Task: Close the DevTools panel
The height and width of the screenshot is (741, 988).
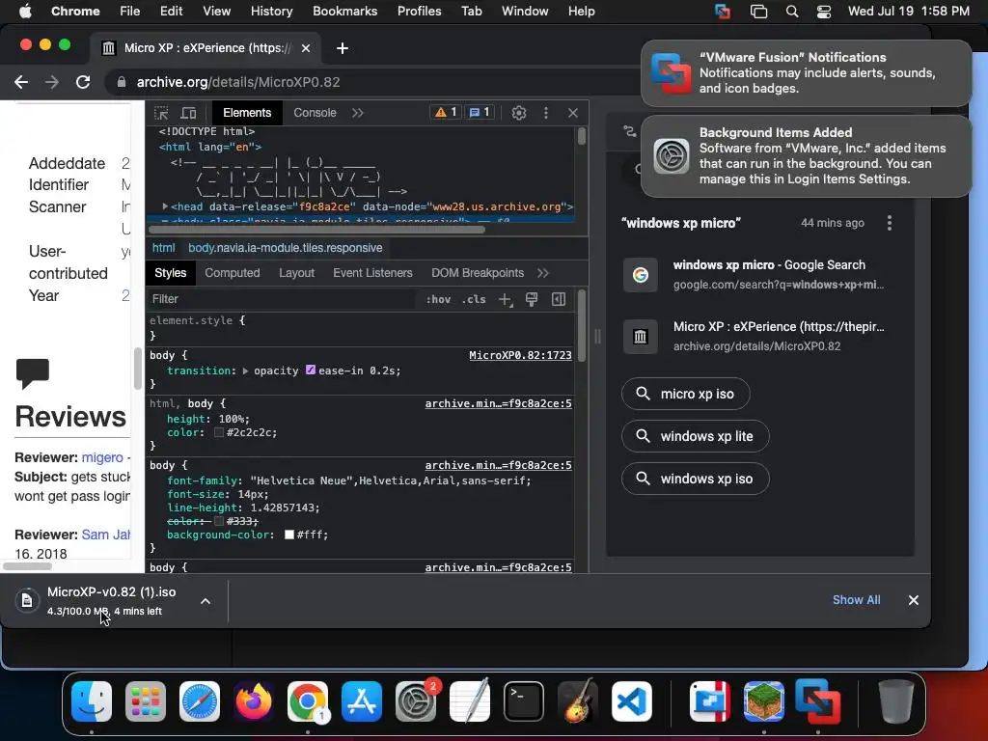Action: click(573, 113)
